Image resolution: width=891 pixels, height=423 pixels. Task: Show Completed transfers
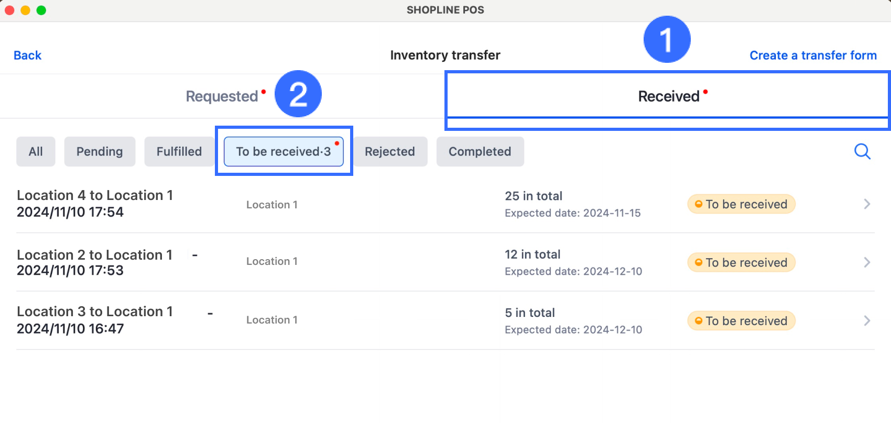click(480, 152)
